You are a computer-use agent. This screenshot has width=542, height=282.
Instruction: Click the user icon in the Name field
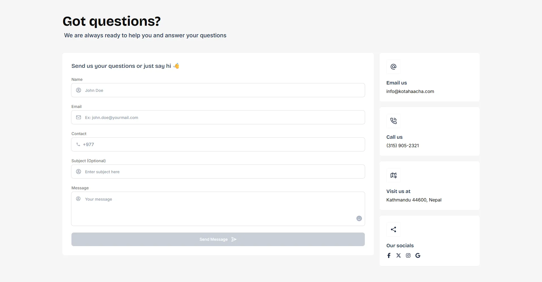pyautogui.click(x=79, y=90)
